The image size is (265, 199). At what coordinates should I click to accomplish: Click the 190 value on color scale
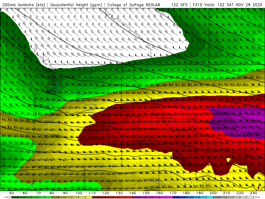point(200,193)
